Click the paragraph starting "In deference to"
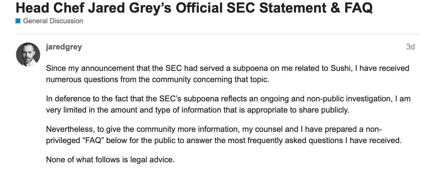436x169 pixels. pos(227,104)
